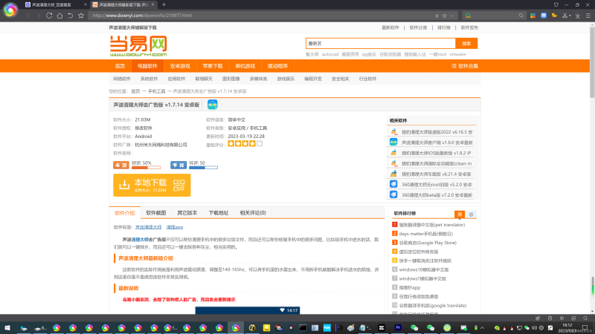This screenshot has height=334, width=595.
Task: Click the app icon beside the title
Action: pos(213,105)
